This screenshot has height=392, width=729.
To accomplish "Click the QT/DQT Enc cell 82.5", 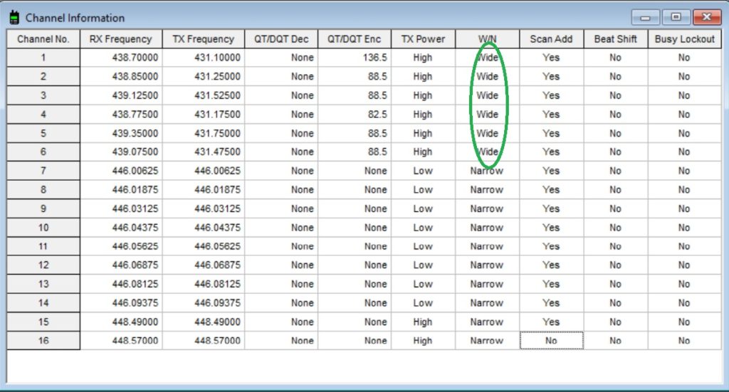I will (355, 115).
